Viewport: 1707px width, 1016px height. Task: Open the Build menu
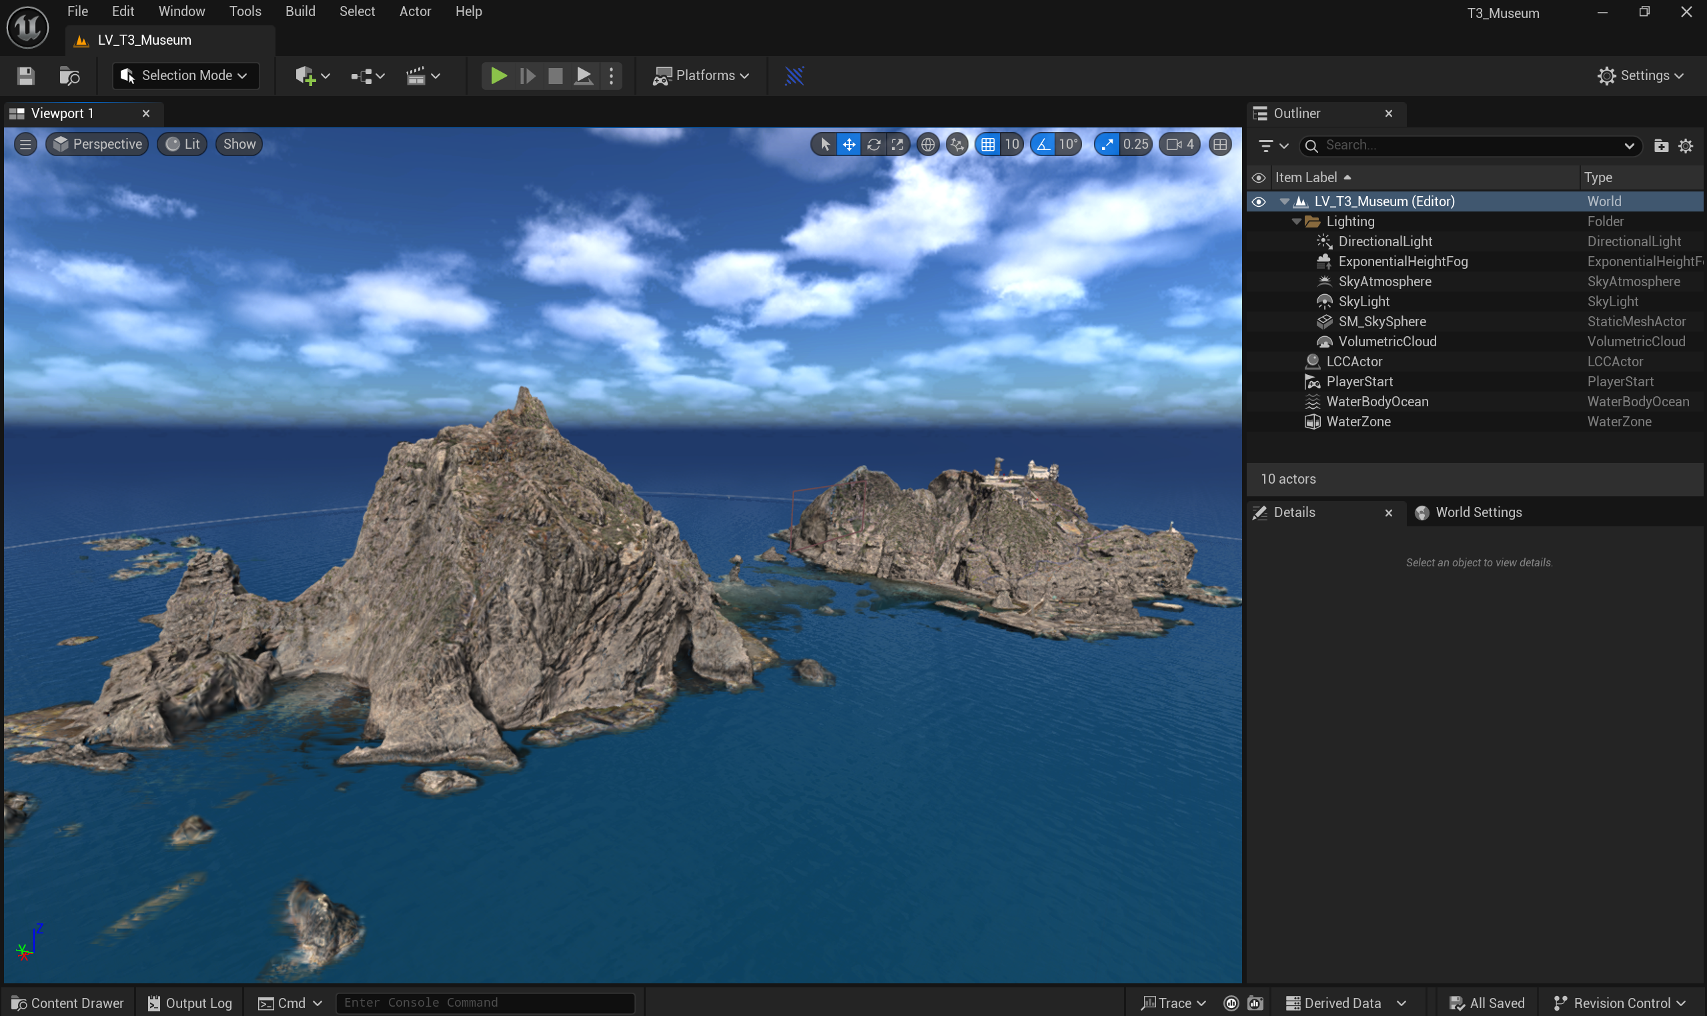tap(300, 11)
